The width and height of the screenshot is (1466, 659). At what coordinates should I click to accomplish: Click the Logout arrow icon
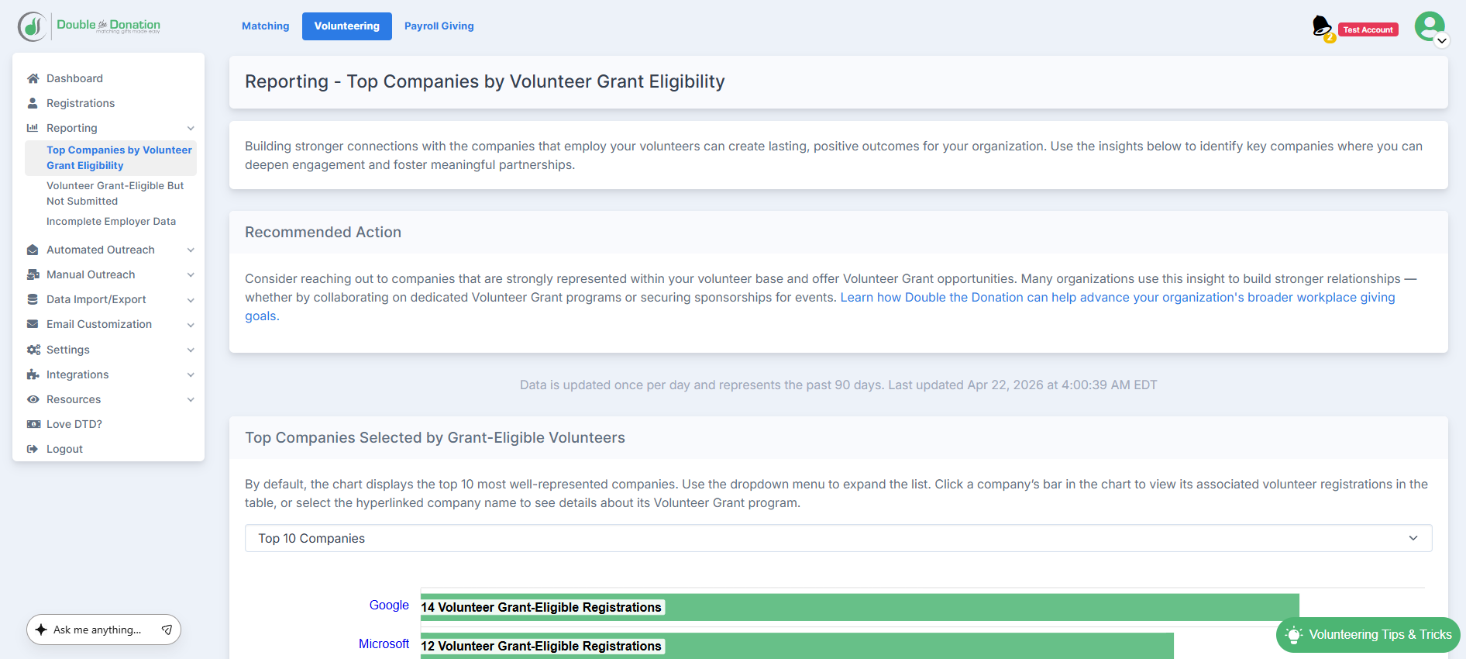[x=33, y=449]
